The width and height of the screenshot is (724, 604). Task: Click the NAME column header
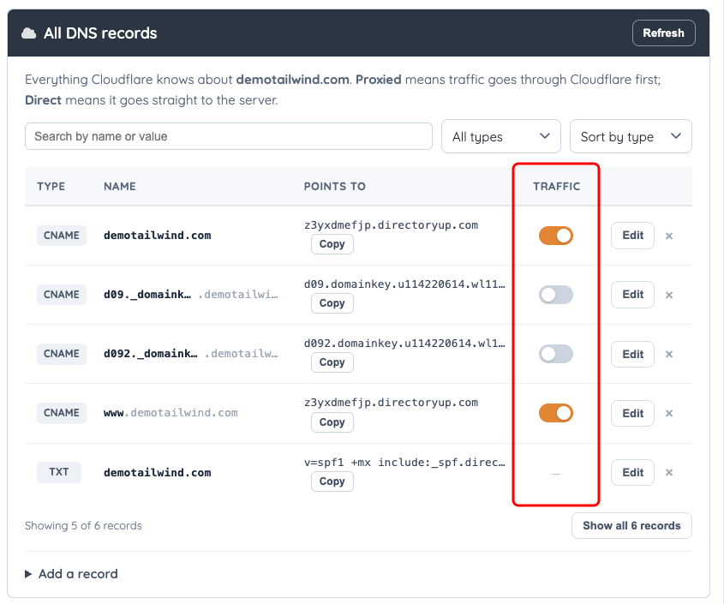pyautogui.click(x=120, y=187)
